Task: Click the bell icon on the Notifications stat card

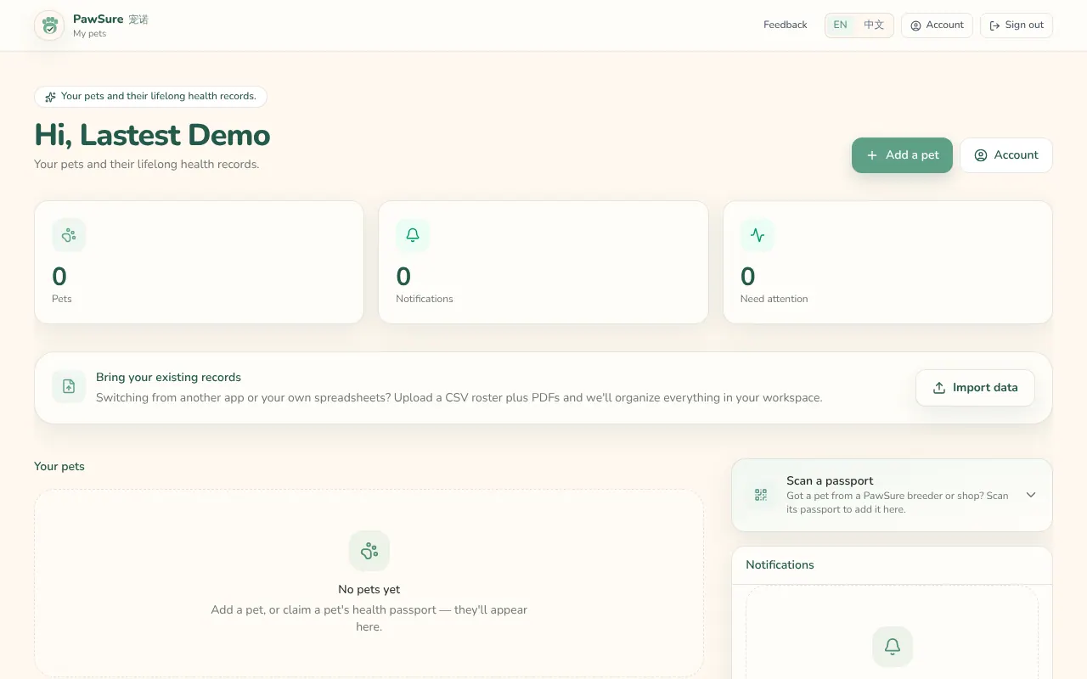Action: [413, 235]
